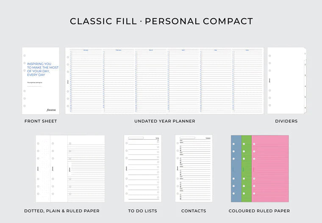Click divider tab number 3
The image size is (322, 223).
(x=305, y=75)
